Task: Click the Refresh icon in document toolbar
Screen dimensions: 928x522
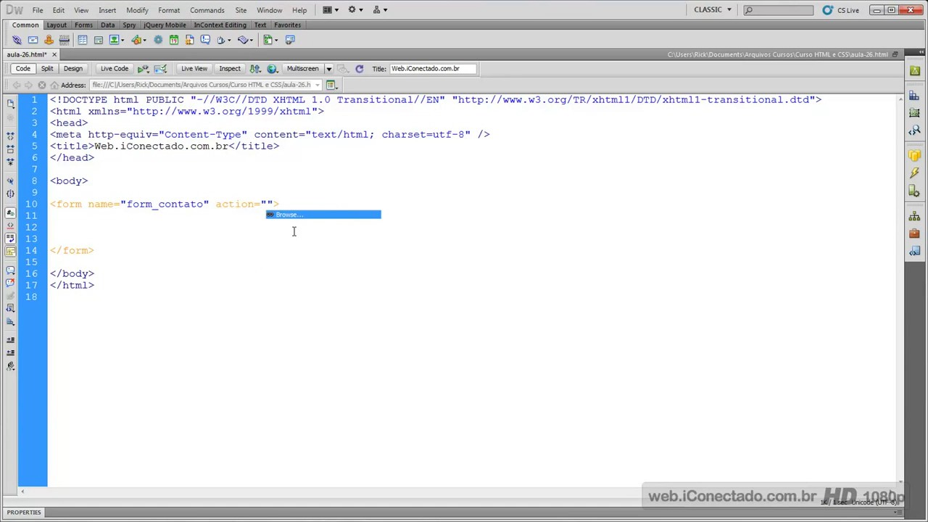Action: pos(359,69)
